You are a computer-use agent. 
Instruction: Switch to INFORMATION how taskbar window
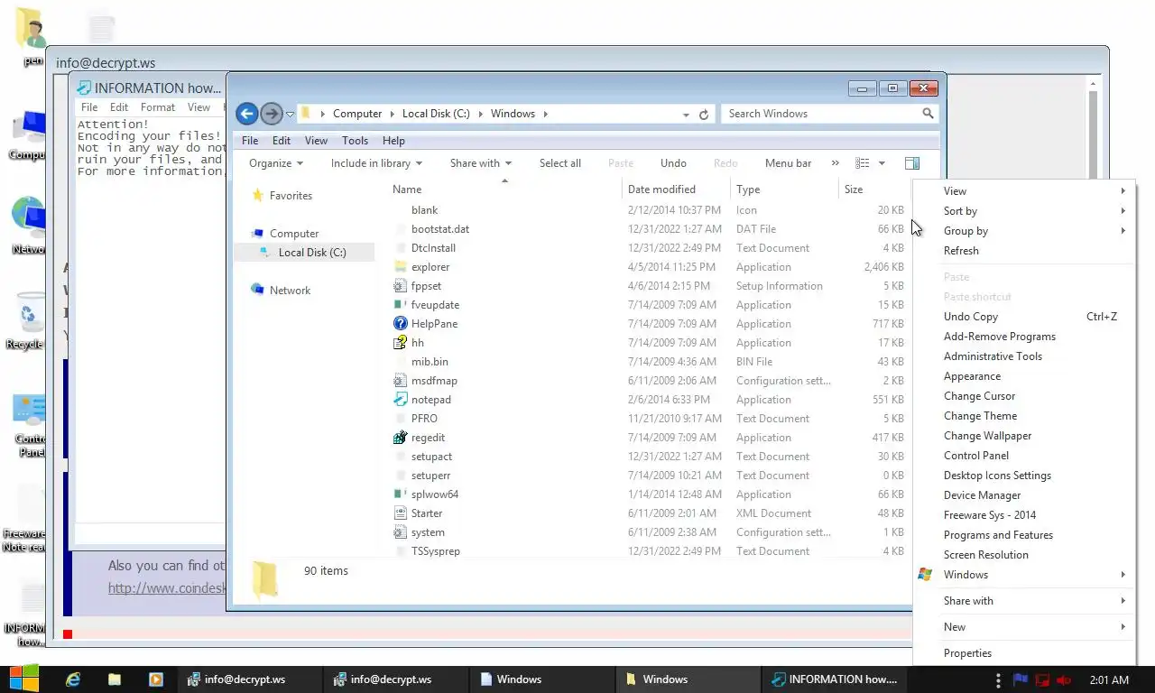click(x=835, y=679)
